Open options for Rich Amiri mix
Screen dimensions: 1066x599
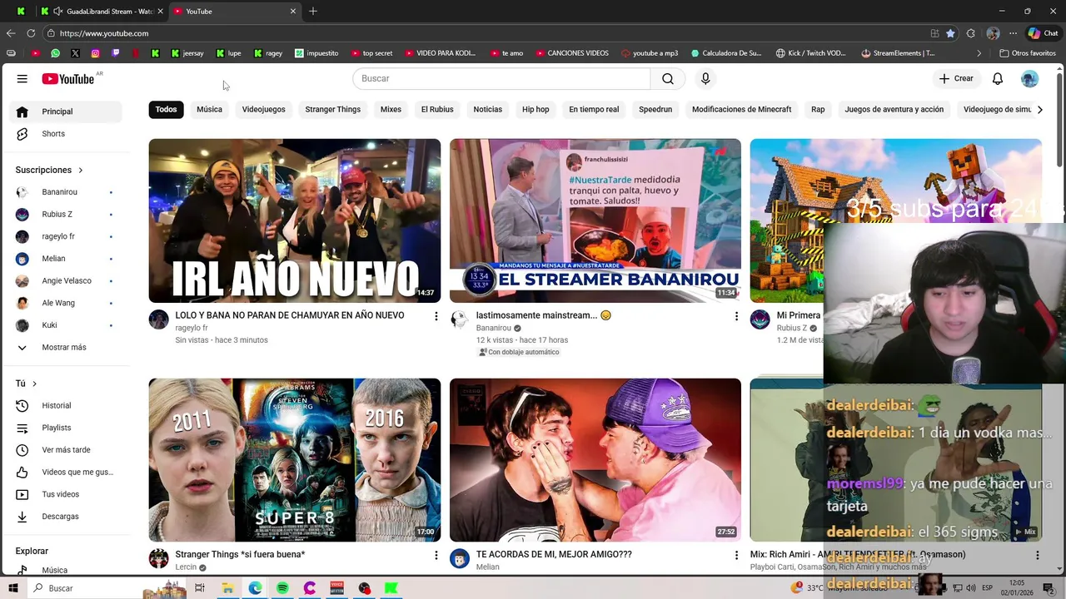(1037, 555)
